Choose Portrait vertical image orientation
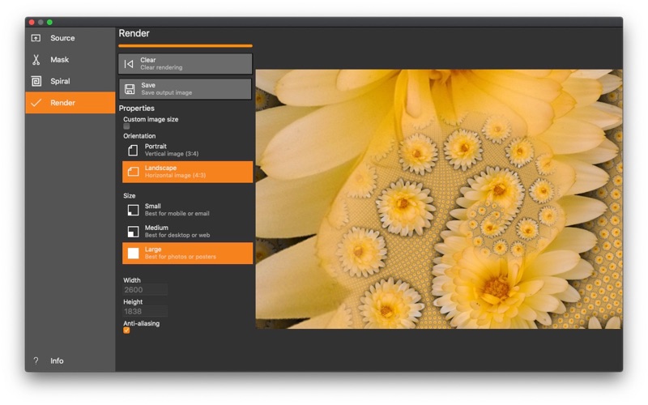Screen dimensions: 648x405 coord(187,150)
